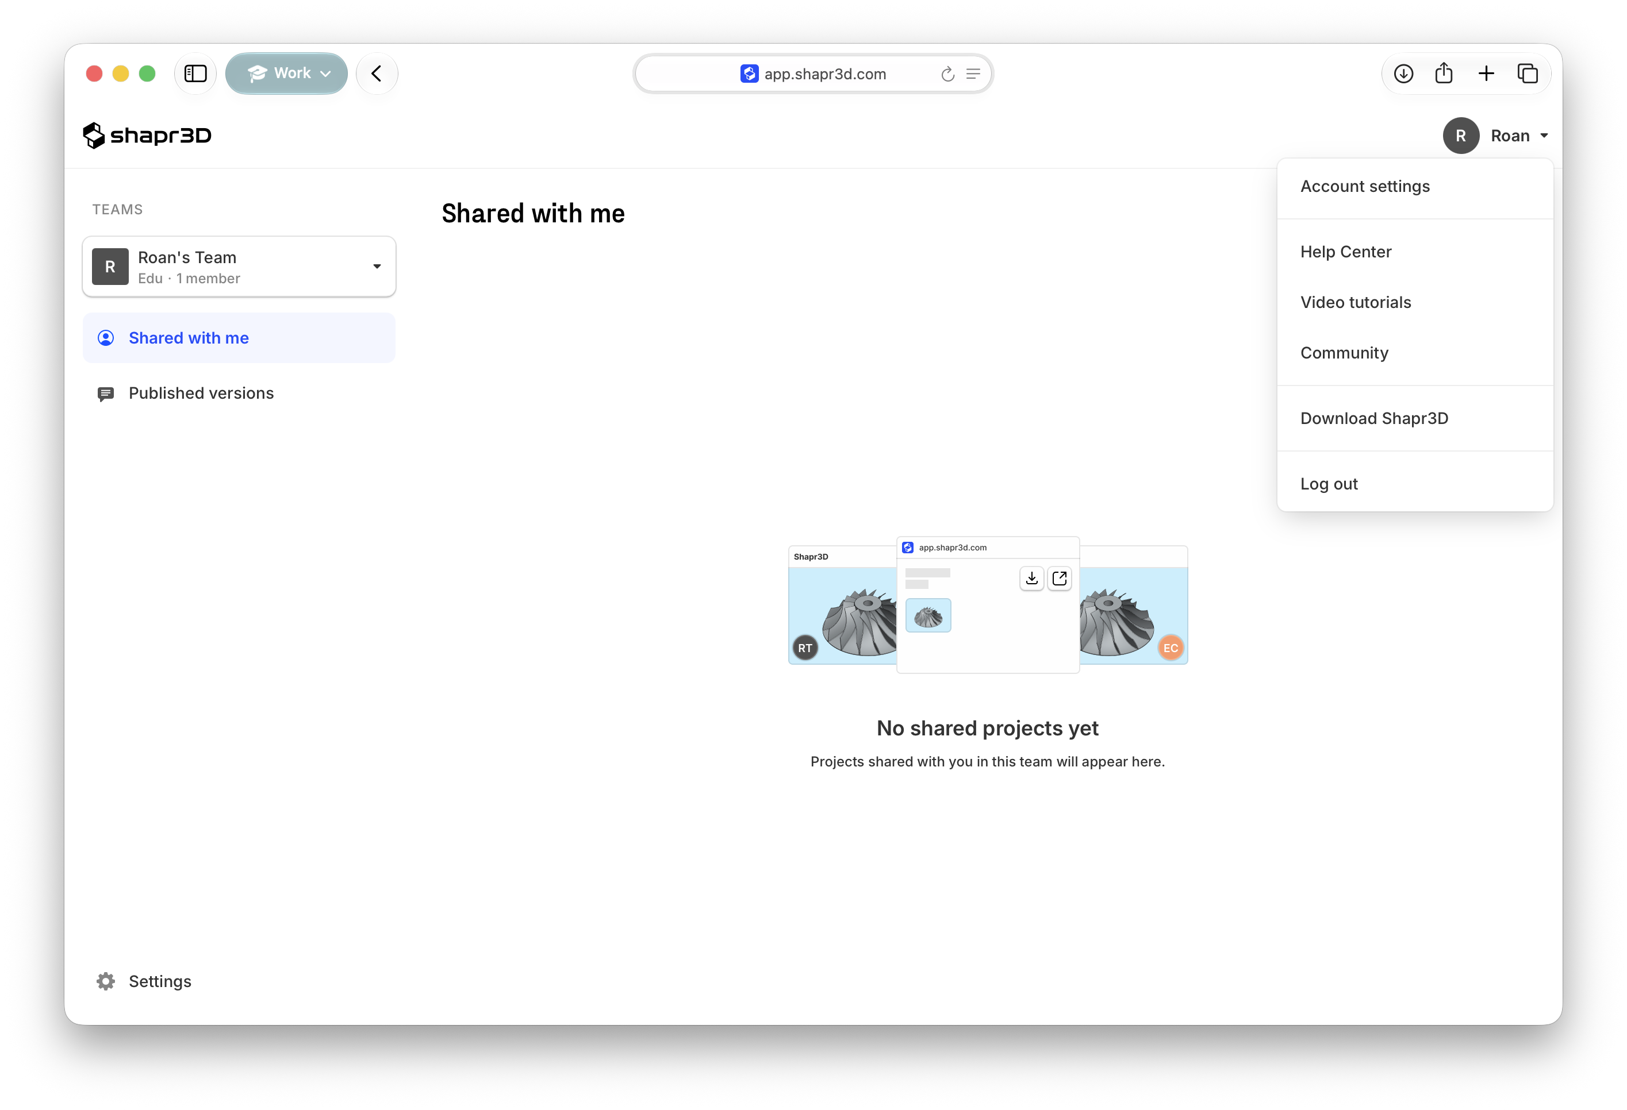This screenshot has height=1110, width=1627.
Task: Click the 'Edu · 1 member' subtitle
Action: point(189,279)
